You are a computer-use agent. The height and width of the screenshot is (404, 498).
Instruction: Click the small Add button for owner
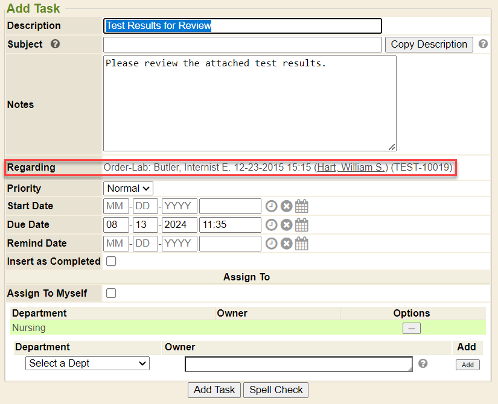click(x=467, y=365)
